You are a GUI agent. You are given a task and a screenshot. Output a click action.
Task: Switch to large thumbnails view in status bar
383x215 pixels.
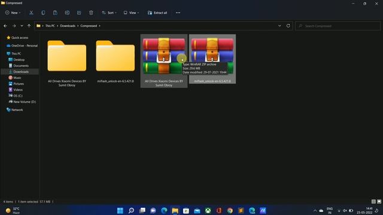379,202
